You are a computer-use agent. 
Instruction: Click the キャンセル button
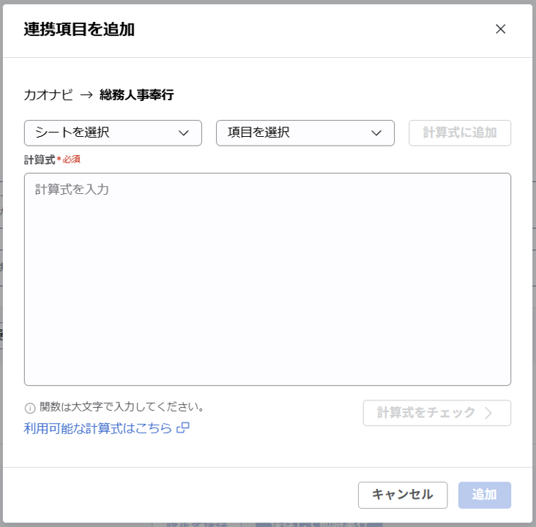(403, 495)
